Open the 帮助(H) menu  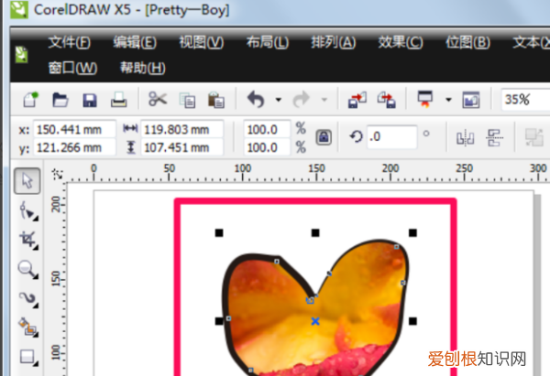(143, 68)
